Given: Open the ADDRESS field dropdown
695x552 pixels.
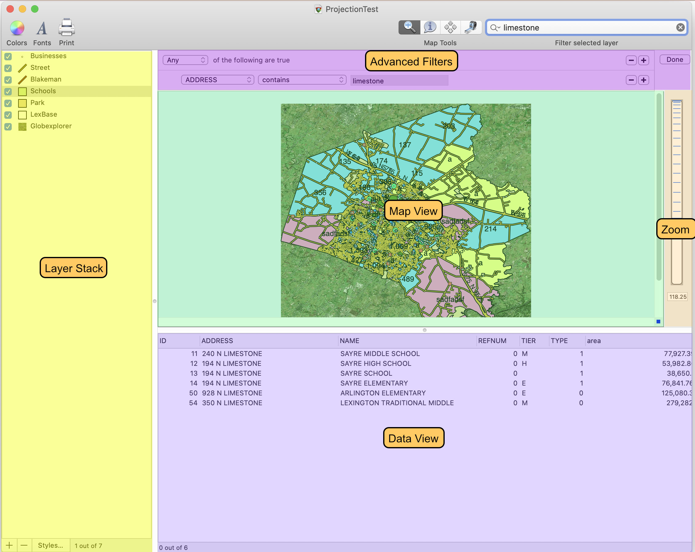Looking at the screenshot, I should (218, 80).
